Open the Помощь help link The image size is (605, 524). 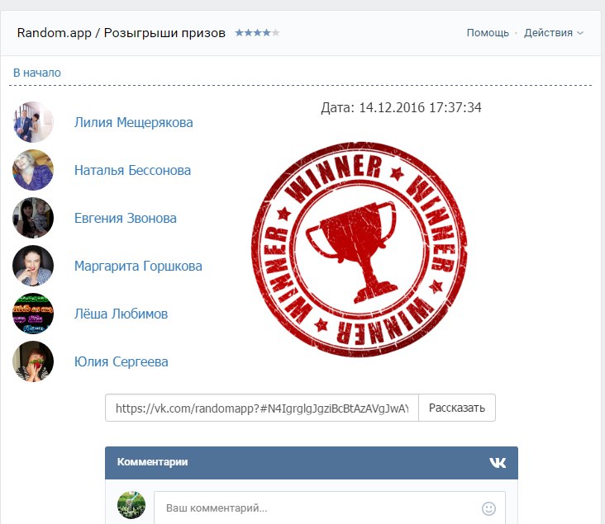point(488,33)
